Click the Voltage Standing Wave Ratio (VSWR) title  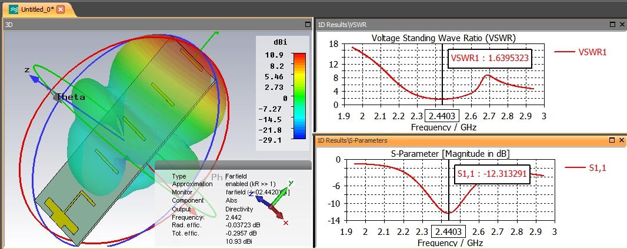tap(443, 38)
